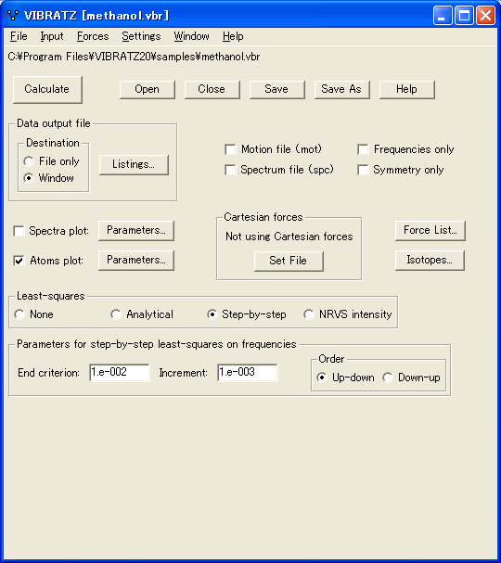The height and width of the screenshot is (563, 501).
Task: Open the Listings dialog
Action: (x=134, y=165)
